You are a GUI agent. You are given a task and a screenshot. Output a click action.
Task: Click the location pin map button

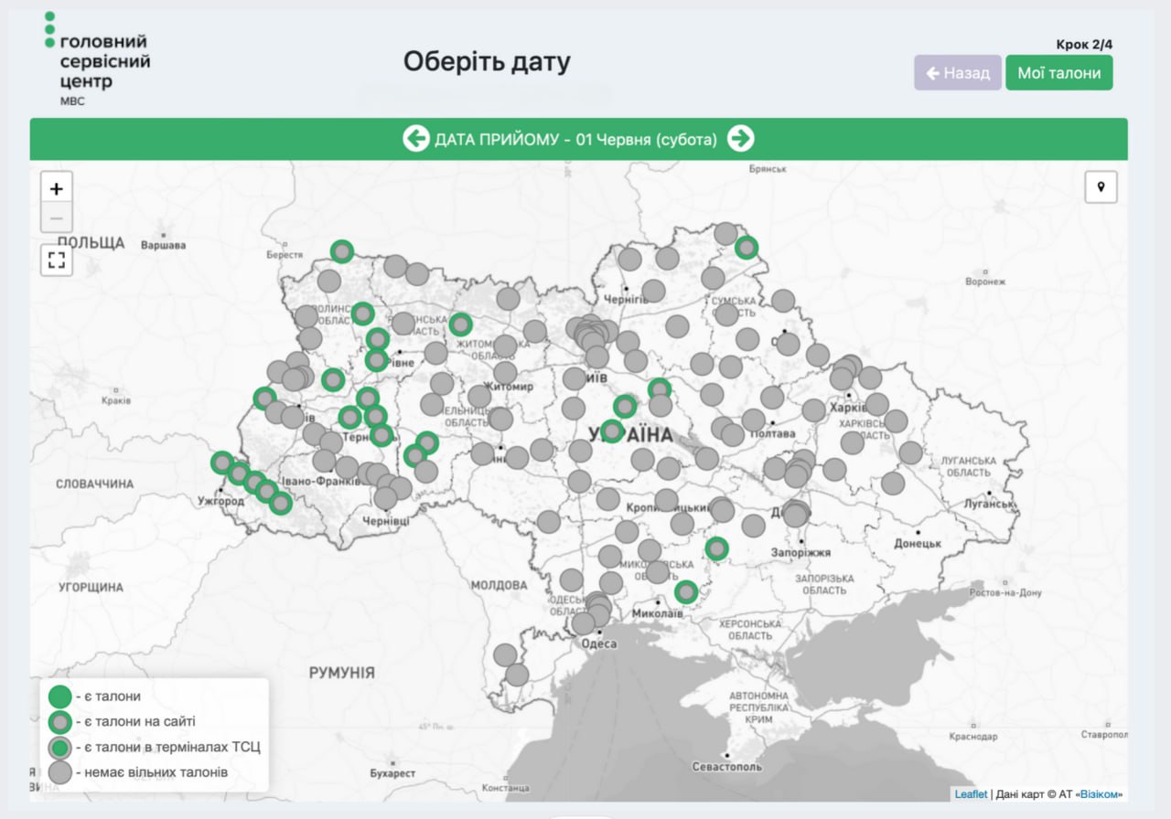click(x=1101, y=187)
